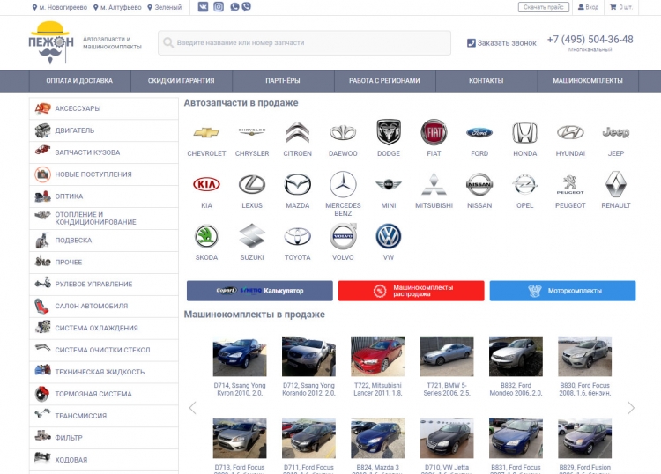
Task: Select the Fiat brand logo
Action: (x=434, y=132)
